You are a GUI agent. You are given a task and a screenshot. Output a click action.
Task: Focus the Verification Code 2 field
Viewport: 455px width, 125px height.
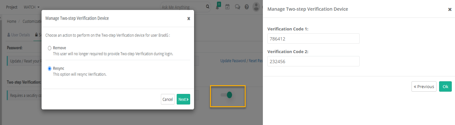313,61
